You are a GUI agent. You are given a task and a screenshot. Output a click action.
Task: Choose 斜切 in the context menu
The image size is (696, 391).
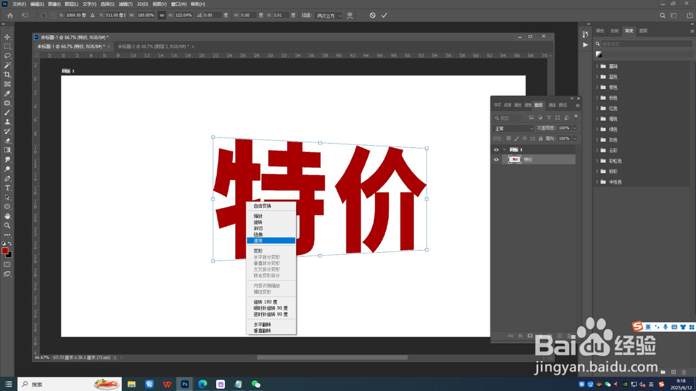tap(271, 228)
